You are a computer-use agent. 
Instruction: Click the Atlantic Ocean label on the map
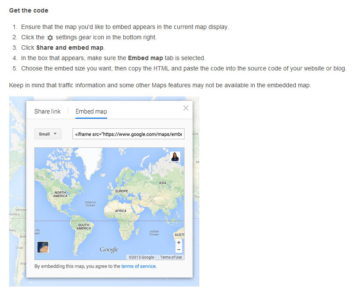coord(90,204)
